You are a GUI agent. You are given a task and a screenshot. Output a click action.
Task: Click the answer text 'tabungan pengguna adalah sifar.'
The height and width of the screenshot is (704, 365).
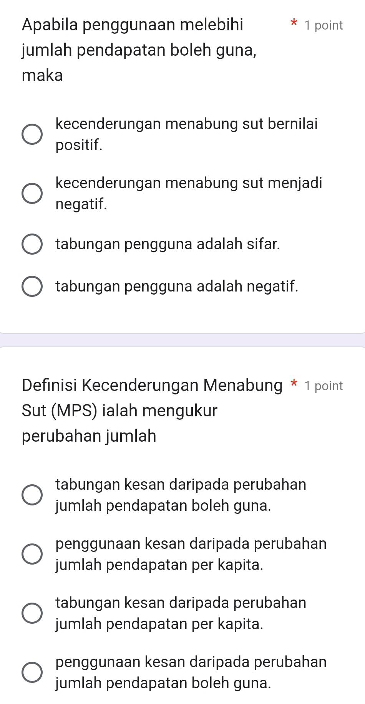pyautogui.click(x=168, y=244)
